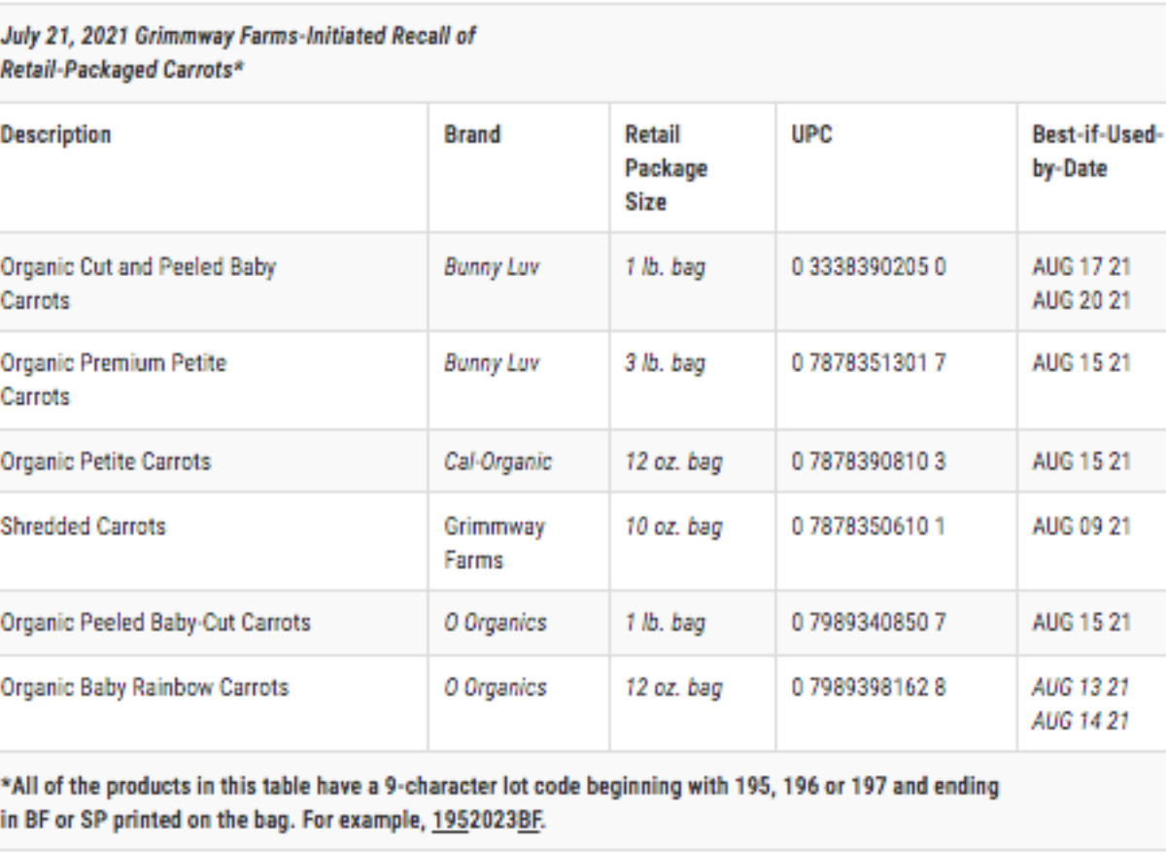The height and width of the screenshot is (854, 1166).
Task: Click the Organic Premium Petite Carrots cell
Action: [113, 379]
